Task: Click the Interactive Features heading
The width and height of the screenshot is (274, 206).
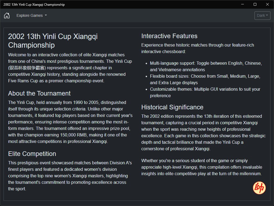Action: pyautogui.click(x=169, y=36)
